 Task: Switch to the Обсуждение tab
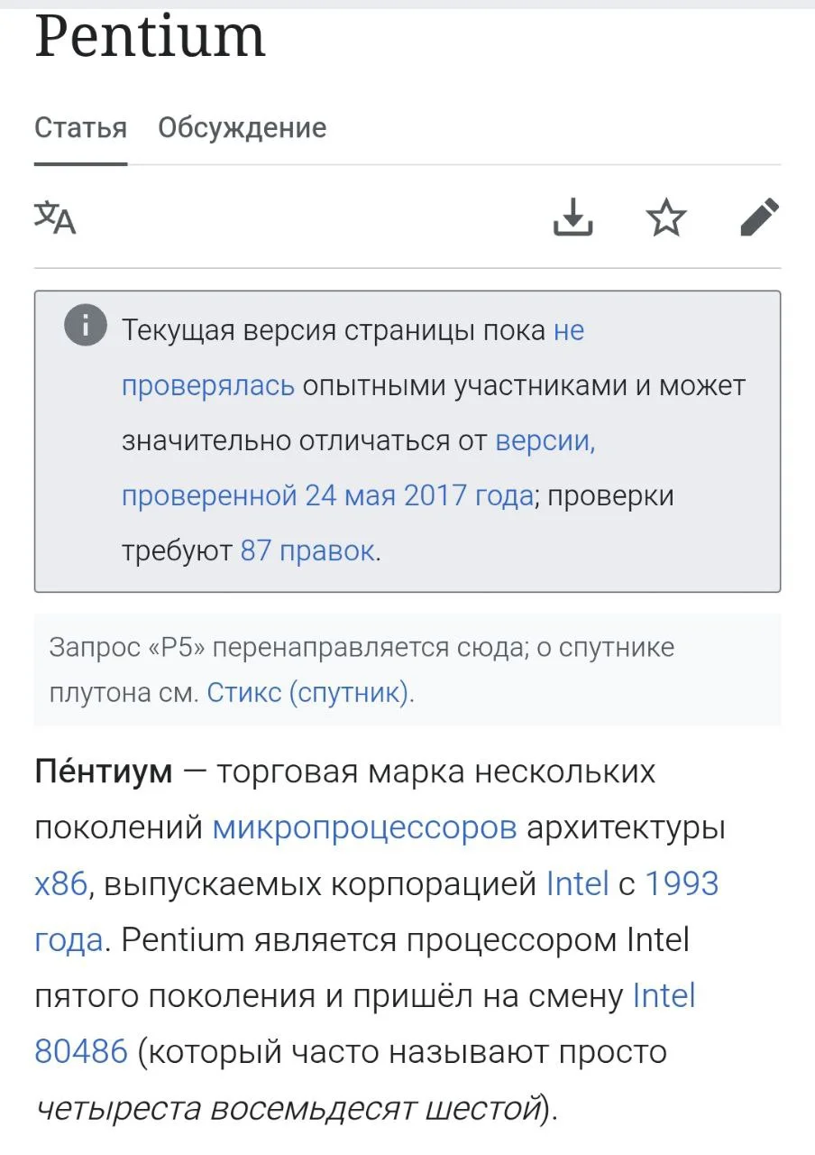(x=242, y=127)
